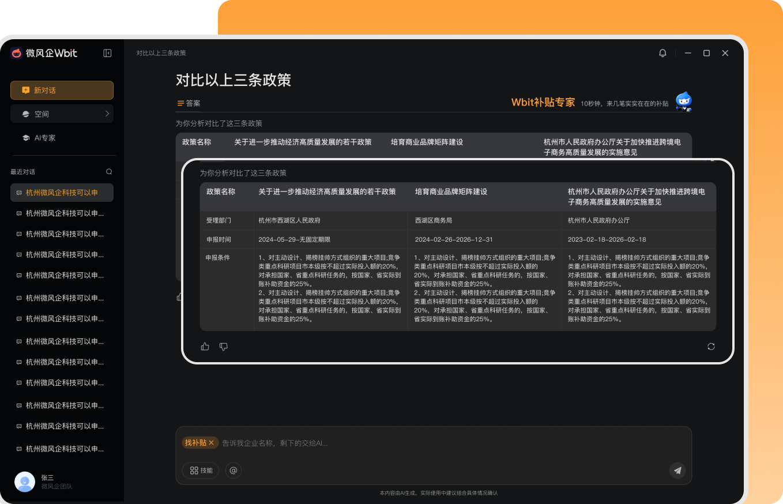Type in the enterprise name input field
The height and width of the screenshot is (504, 783).
coord(404,443)
